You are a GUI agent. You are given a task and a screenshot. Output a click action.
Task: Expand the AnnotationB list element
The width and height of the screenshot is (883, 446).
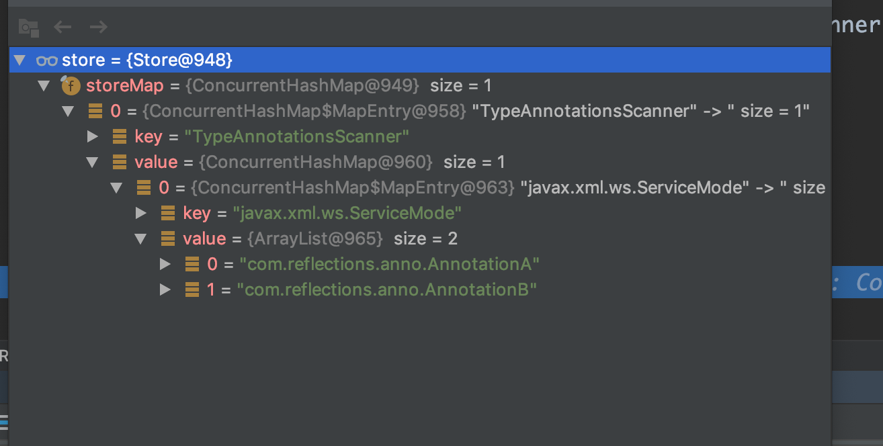[x=165, y=290]
